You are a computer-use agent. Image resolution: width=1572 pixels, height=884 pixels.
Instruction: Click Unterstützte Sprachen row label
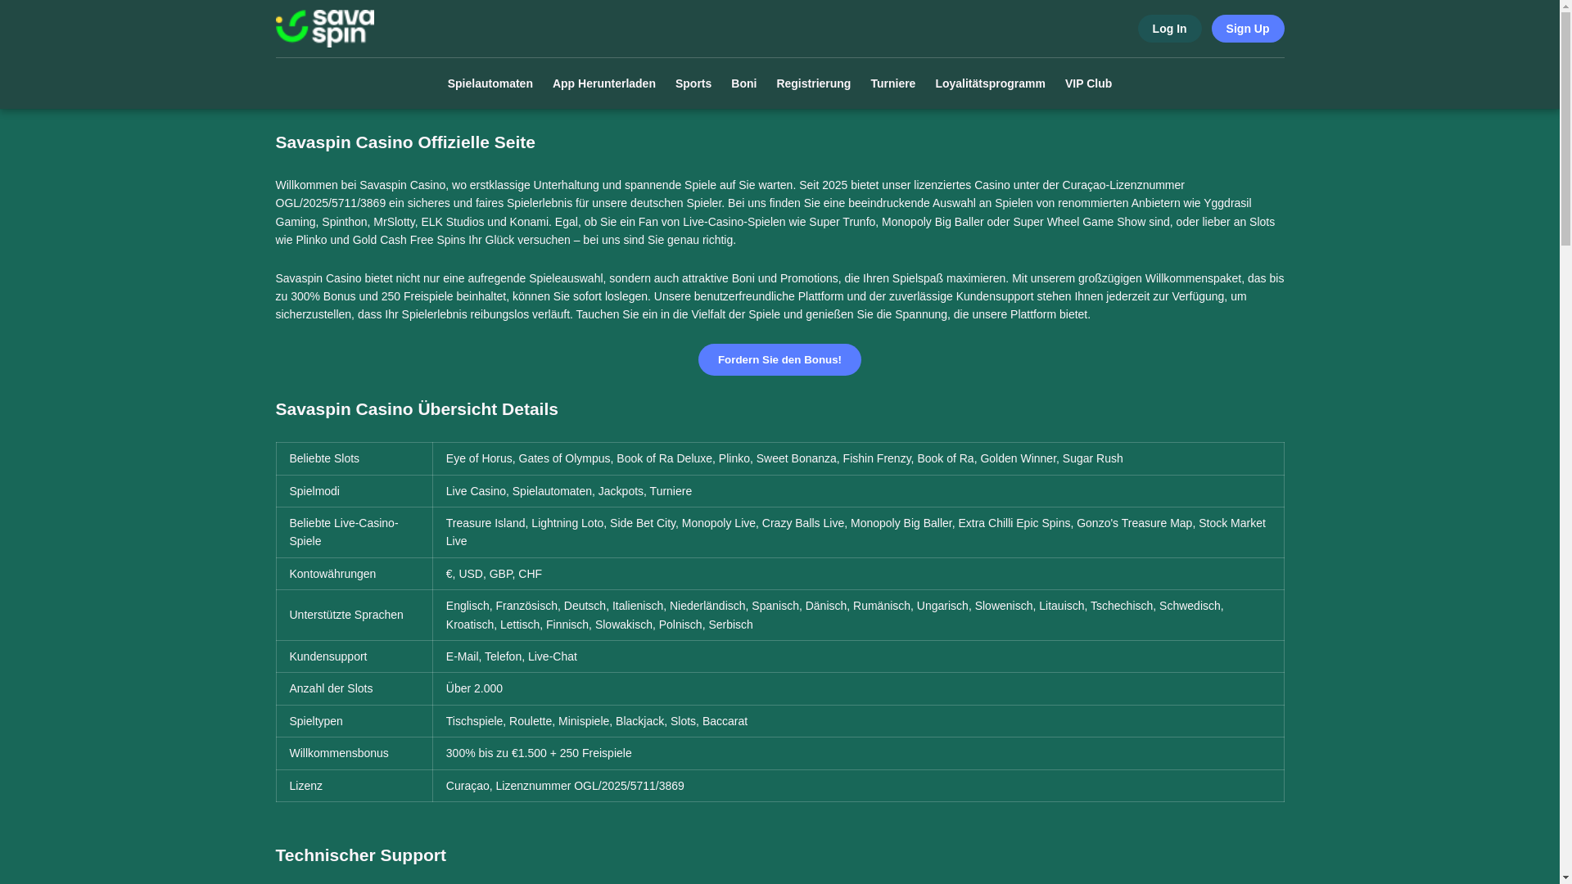(x=354, y=615)
